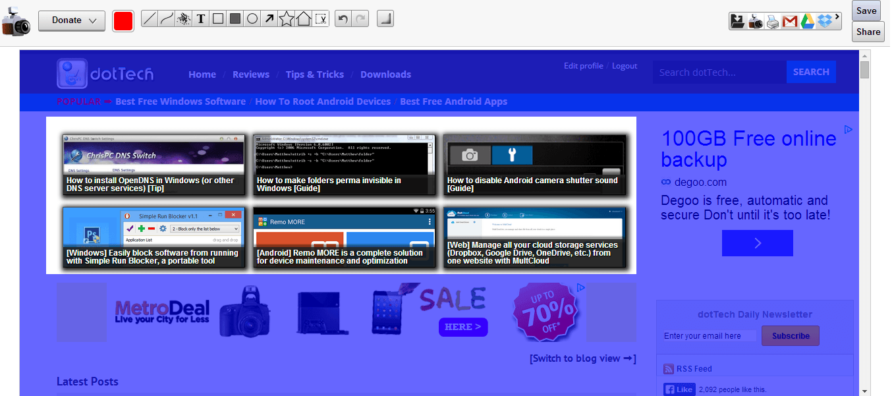Open Best Free Android Apps link
Image resolution: width=894 pixels, height=396 pixels.
(454, 101)
